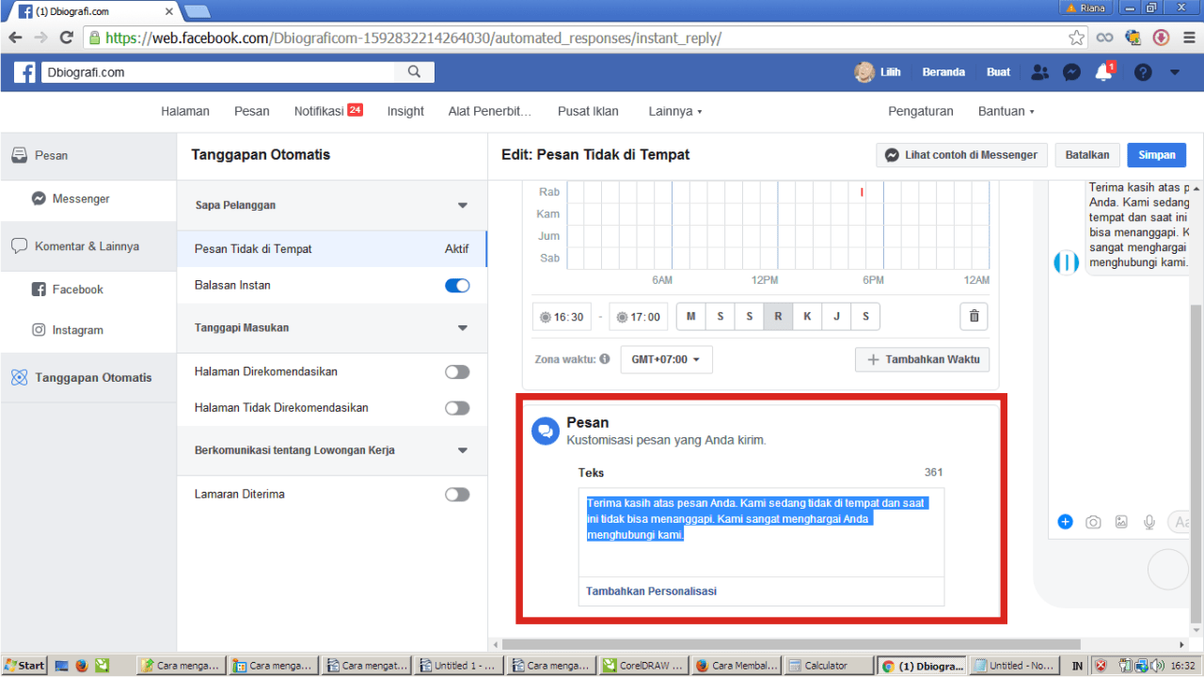This screenshot has width=1204, height=677.
Task: Click the Tambahkan Personalisasi link
Action: [x=651, y=591]
